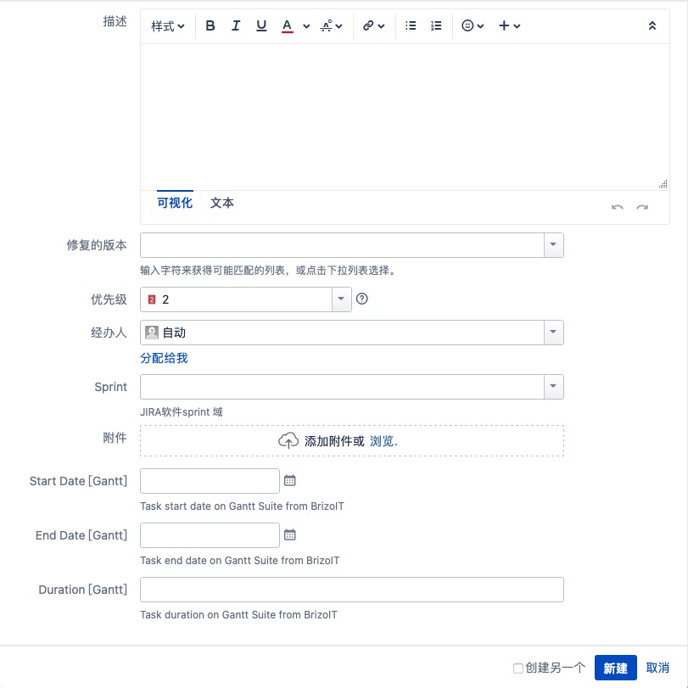Screen dimensions: 688x688
Task: Grab the editor resize handle
Action: pyautogui.click(x=663, y=184)
